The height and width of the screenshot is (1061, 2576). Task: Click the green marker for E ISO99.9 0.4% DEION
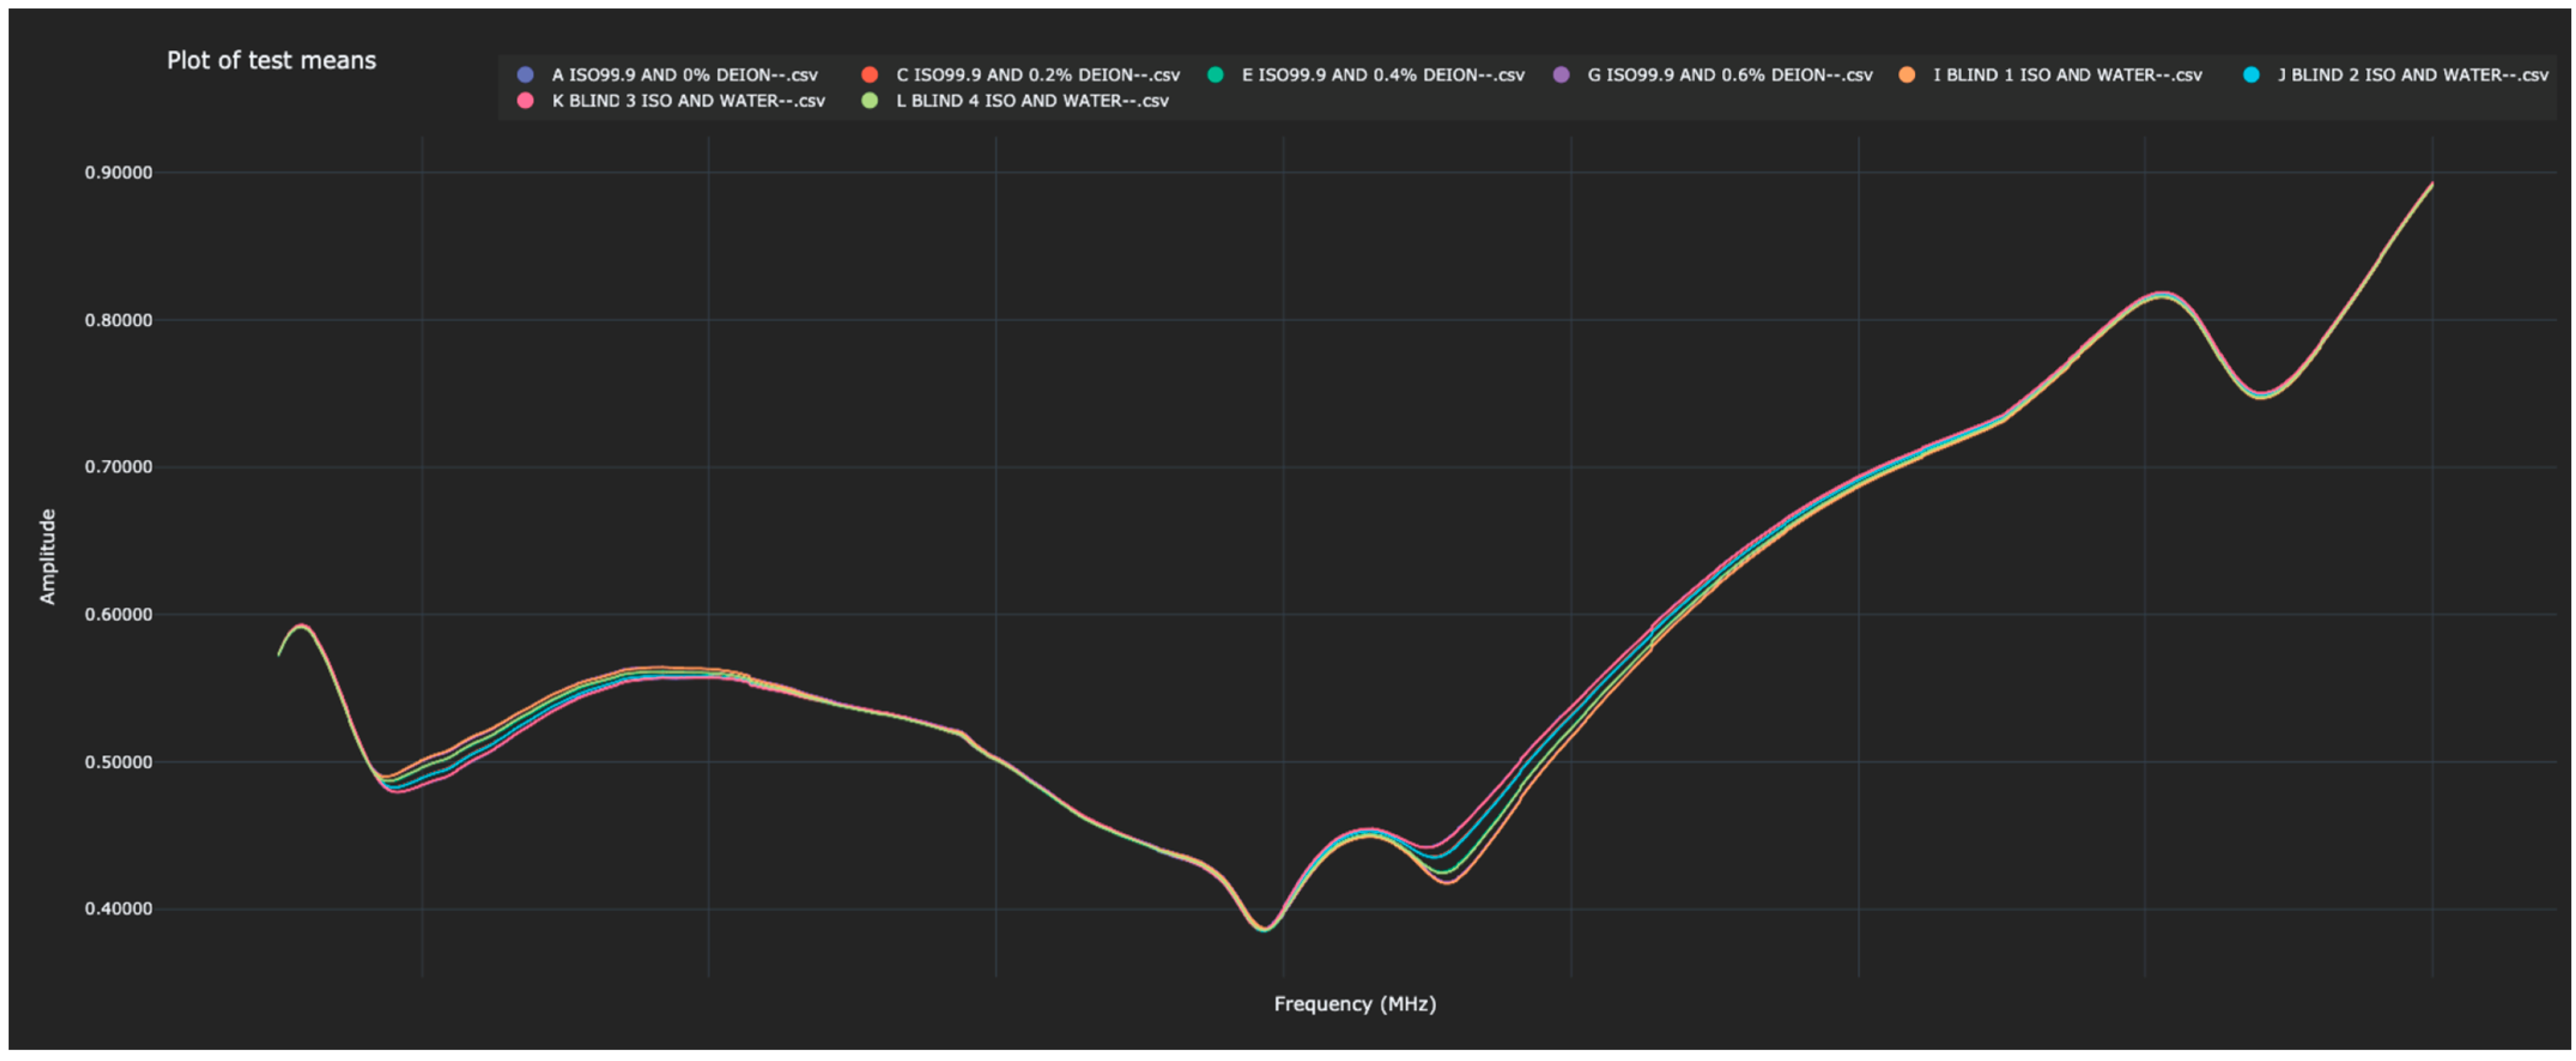coord(1215,74)
